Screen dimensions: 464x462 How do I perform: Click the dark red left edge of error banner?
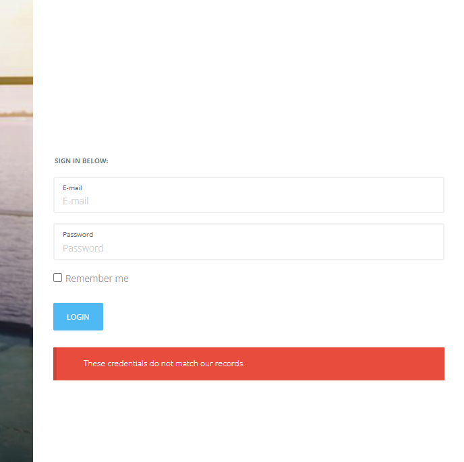pyautogui.click(x=55, y=364)
